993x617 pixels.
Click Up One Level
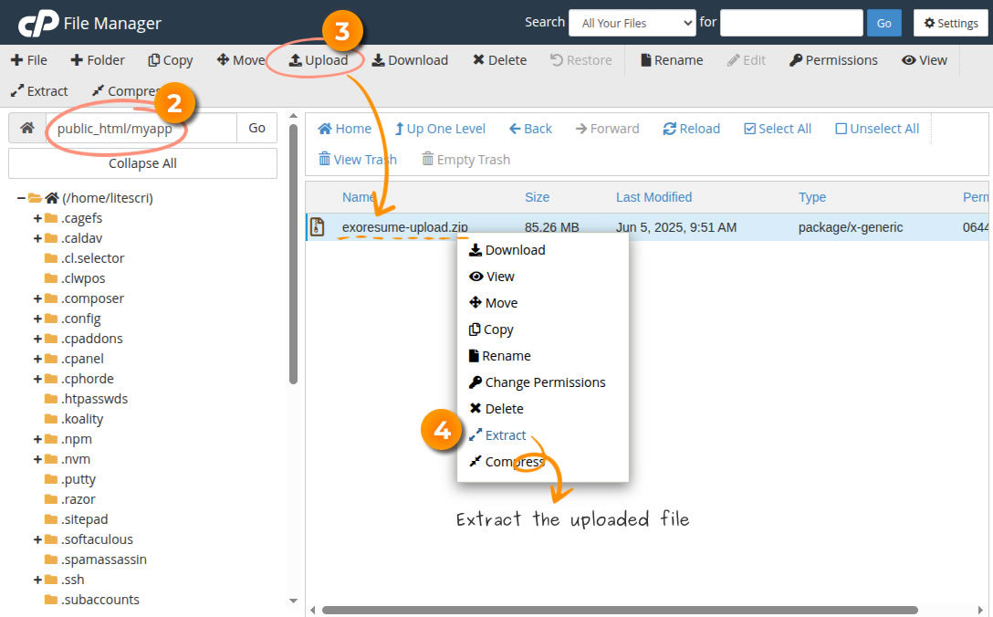(440, 129)
